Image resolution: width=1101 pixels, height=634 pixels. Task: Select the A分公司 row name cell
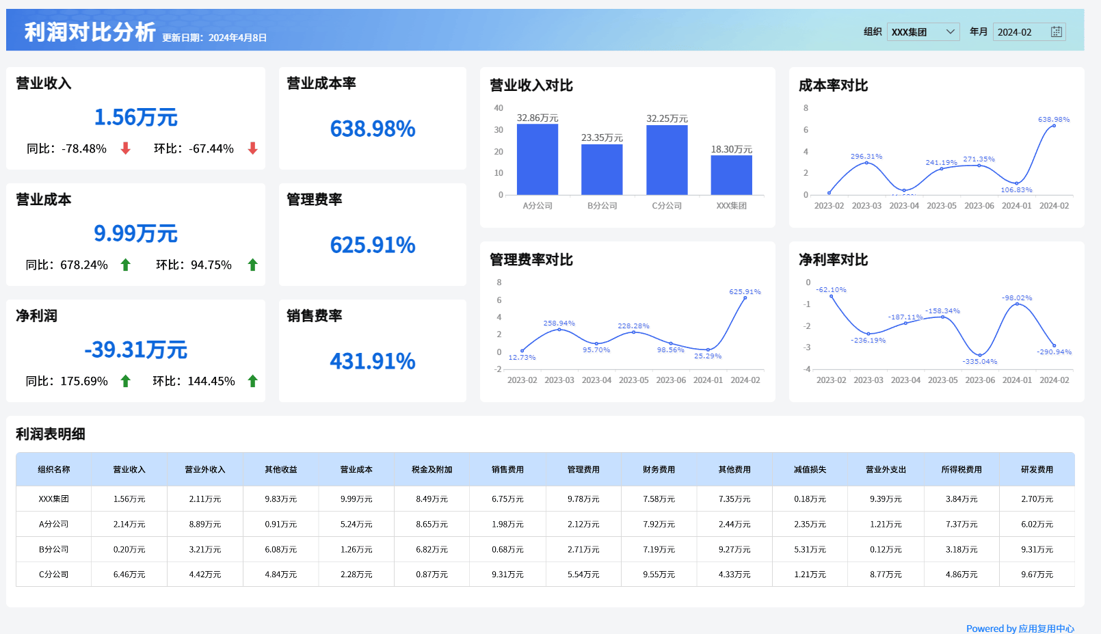(54, 524)
